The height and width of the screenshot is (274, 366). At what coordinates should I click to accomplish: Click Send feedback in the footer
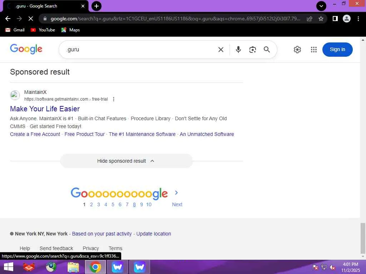click(56, 248)
